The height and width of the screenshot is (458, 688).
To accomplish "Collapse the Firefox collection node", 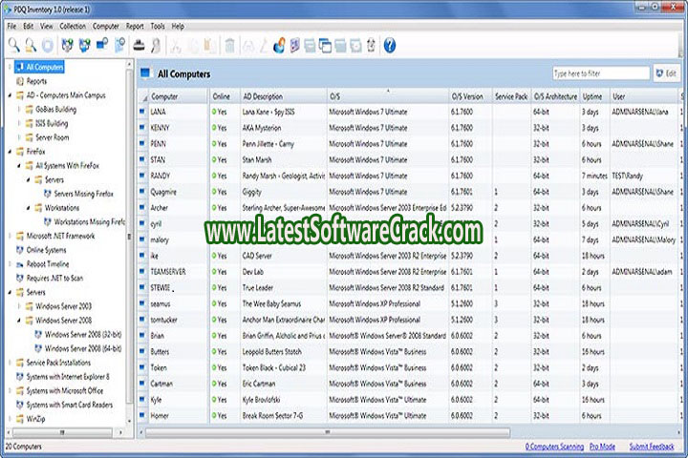I will (10, 152).
